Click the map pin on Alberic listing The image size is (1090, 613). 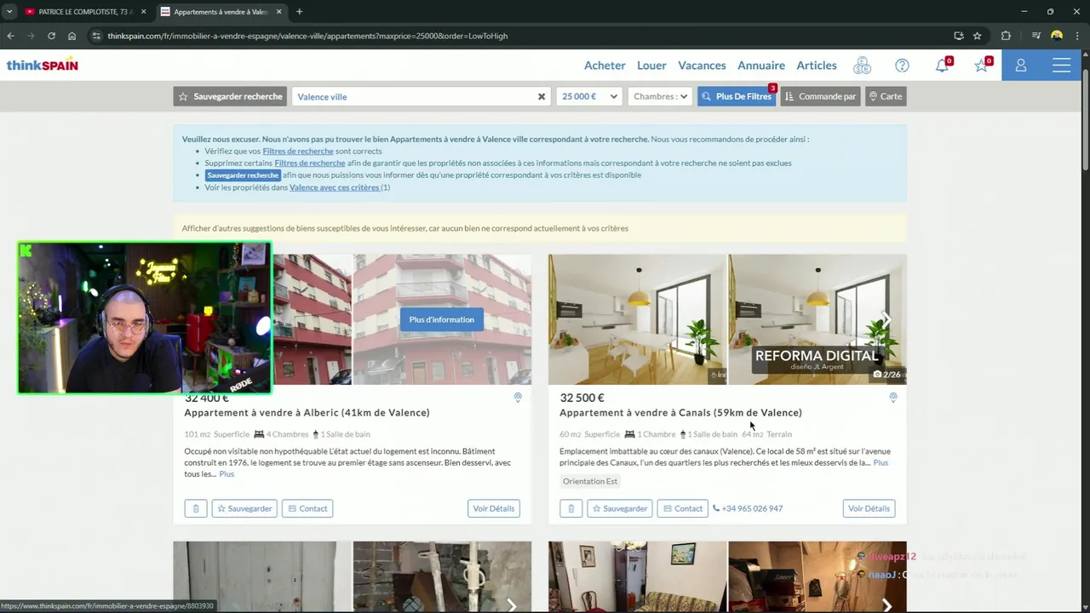point(518,398)
